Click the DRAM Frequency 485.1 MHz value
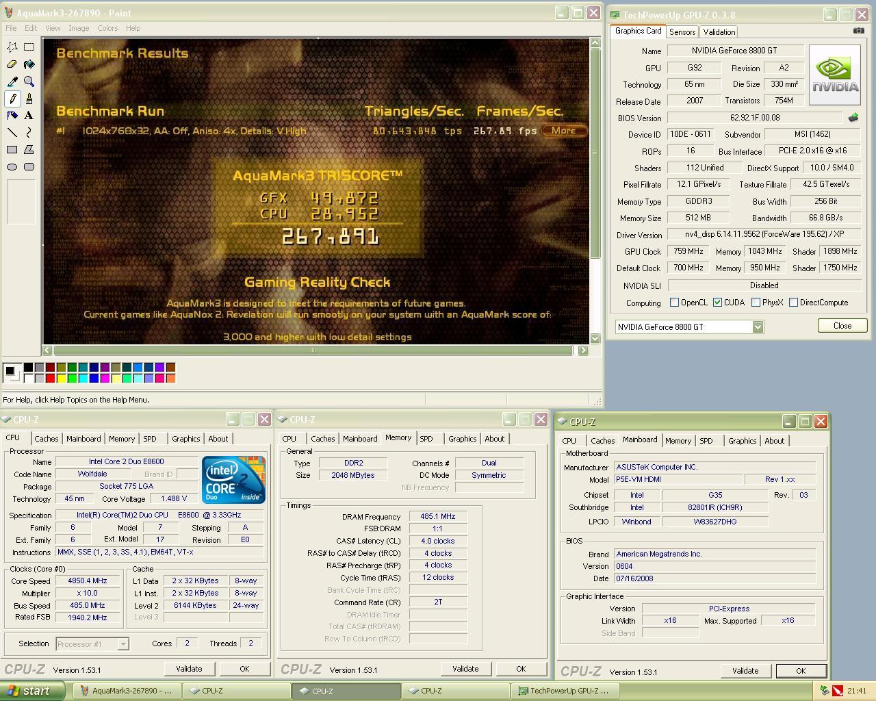876x701 pixels. (x=438, y=516)
